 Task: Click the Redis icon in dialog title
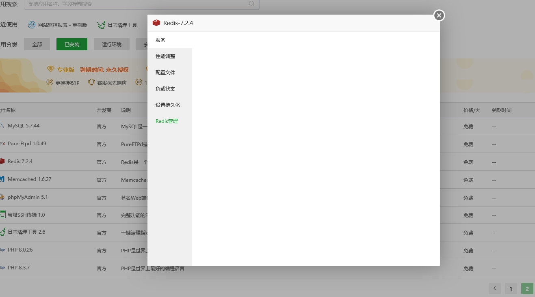(x=156, y=23)
